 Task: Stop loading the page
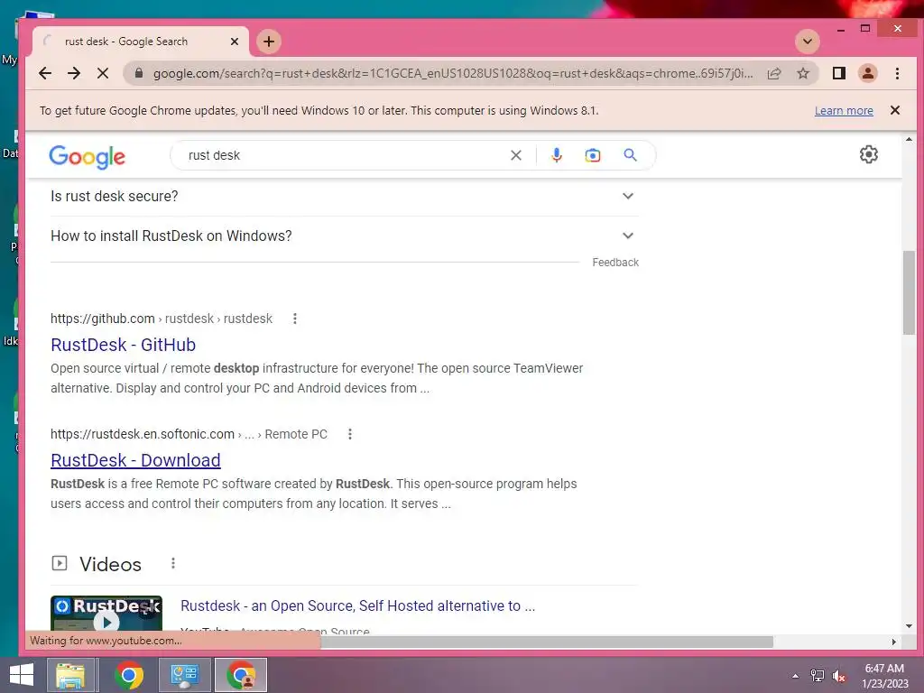point(103,73)
